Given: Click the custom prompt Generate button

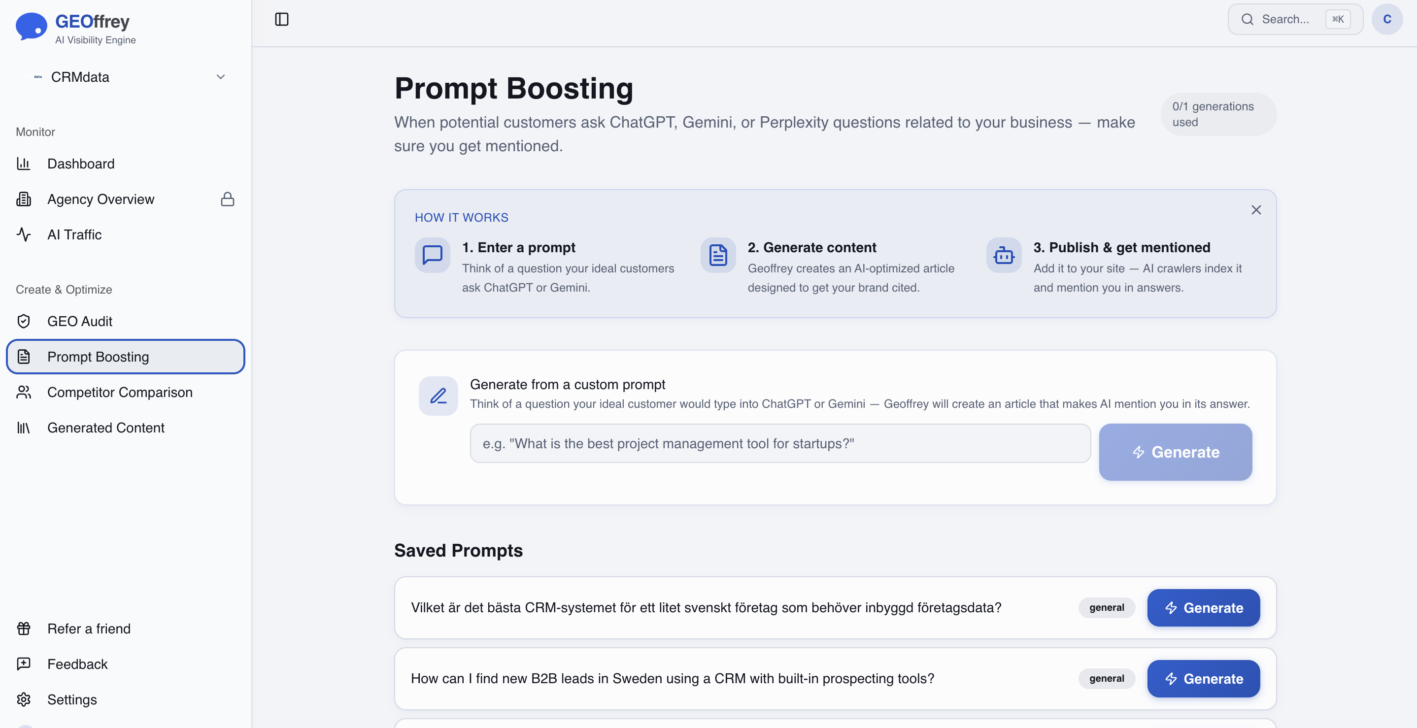Looking at the screenshot, I should point(1175,452).
